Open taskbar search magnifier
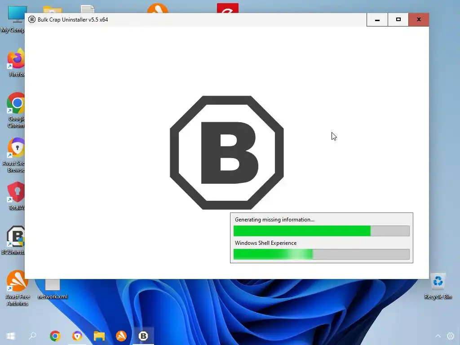The image size is (460, 345). click(x=32, y=336)
